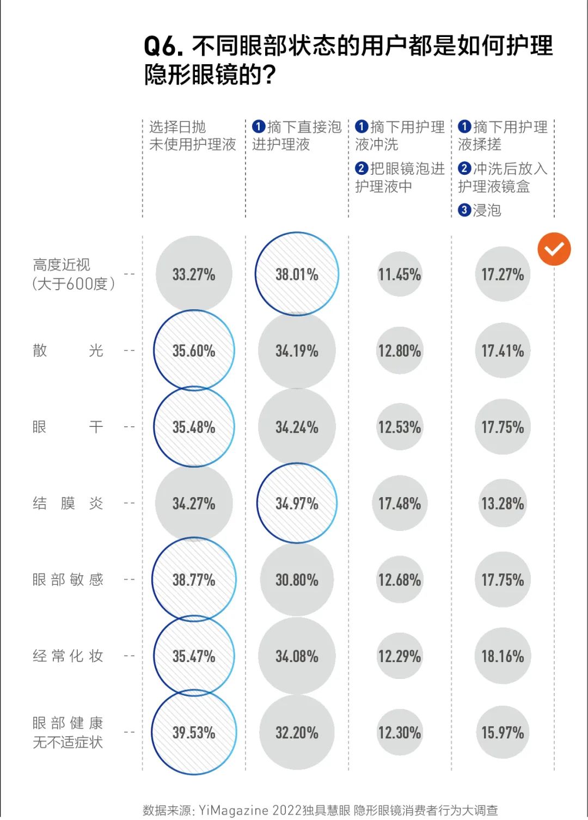Select the 38.77% eye sensitivity bubble
588x820 pixels.
point(194,579)
